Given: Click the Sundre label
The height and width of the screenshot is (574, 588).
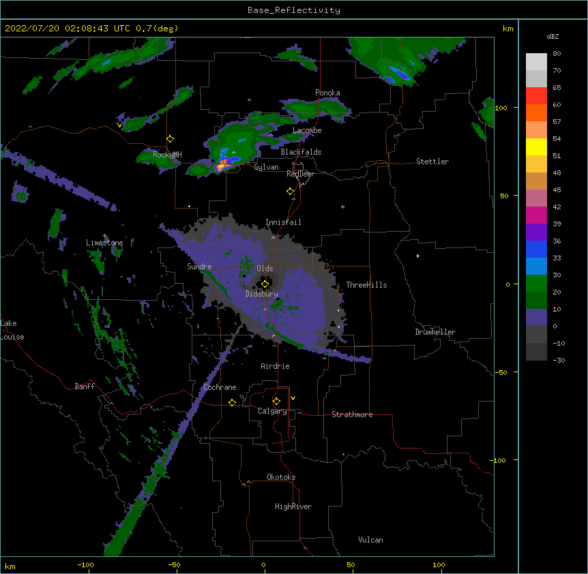Looking at the screenshot, I should [x=199, y=267].
